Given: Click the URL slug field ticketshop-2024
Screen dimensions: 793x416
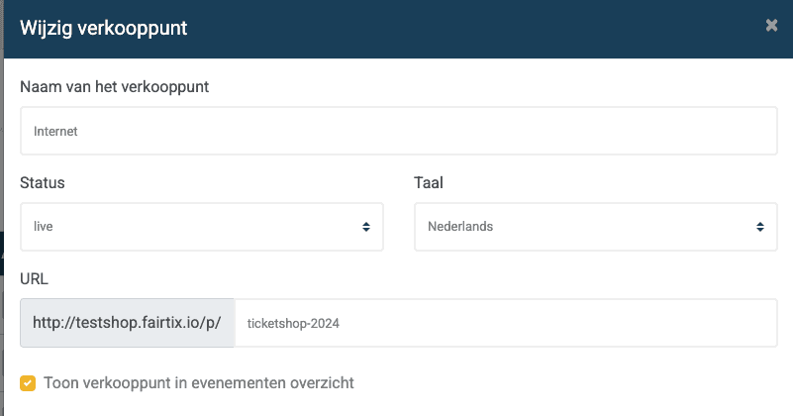Looking at the screenshot, I should pyautogui.click(x=506, y=323).
